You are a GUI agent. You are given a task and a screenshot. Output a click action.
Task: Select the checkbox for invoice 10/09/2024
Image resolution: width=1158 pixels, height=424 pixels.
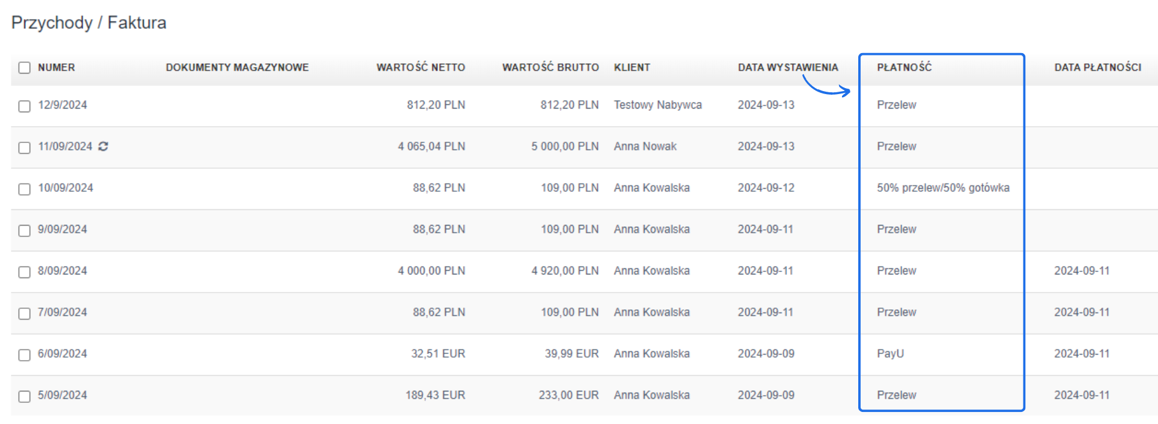pyautogui.click(x=24, y=189)
